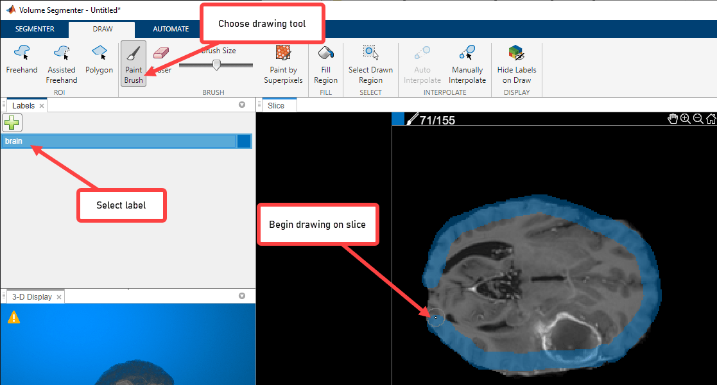Close the Labels panel tab
The image size is (717, 385).
click(x=42, y=106)
